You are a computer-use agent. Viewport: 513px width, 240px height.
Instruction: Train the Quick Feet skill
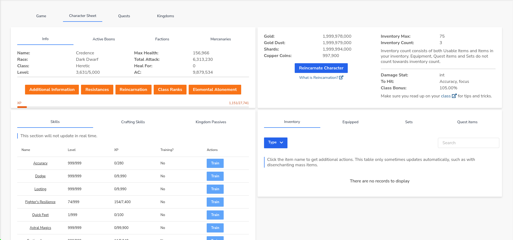click(215, 215)
